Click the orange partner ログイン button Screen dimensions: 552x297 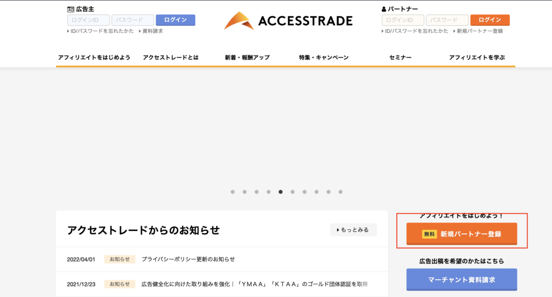[489, 20]
